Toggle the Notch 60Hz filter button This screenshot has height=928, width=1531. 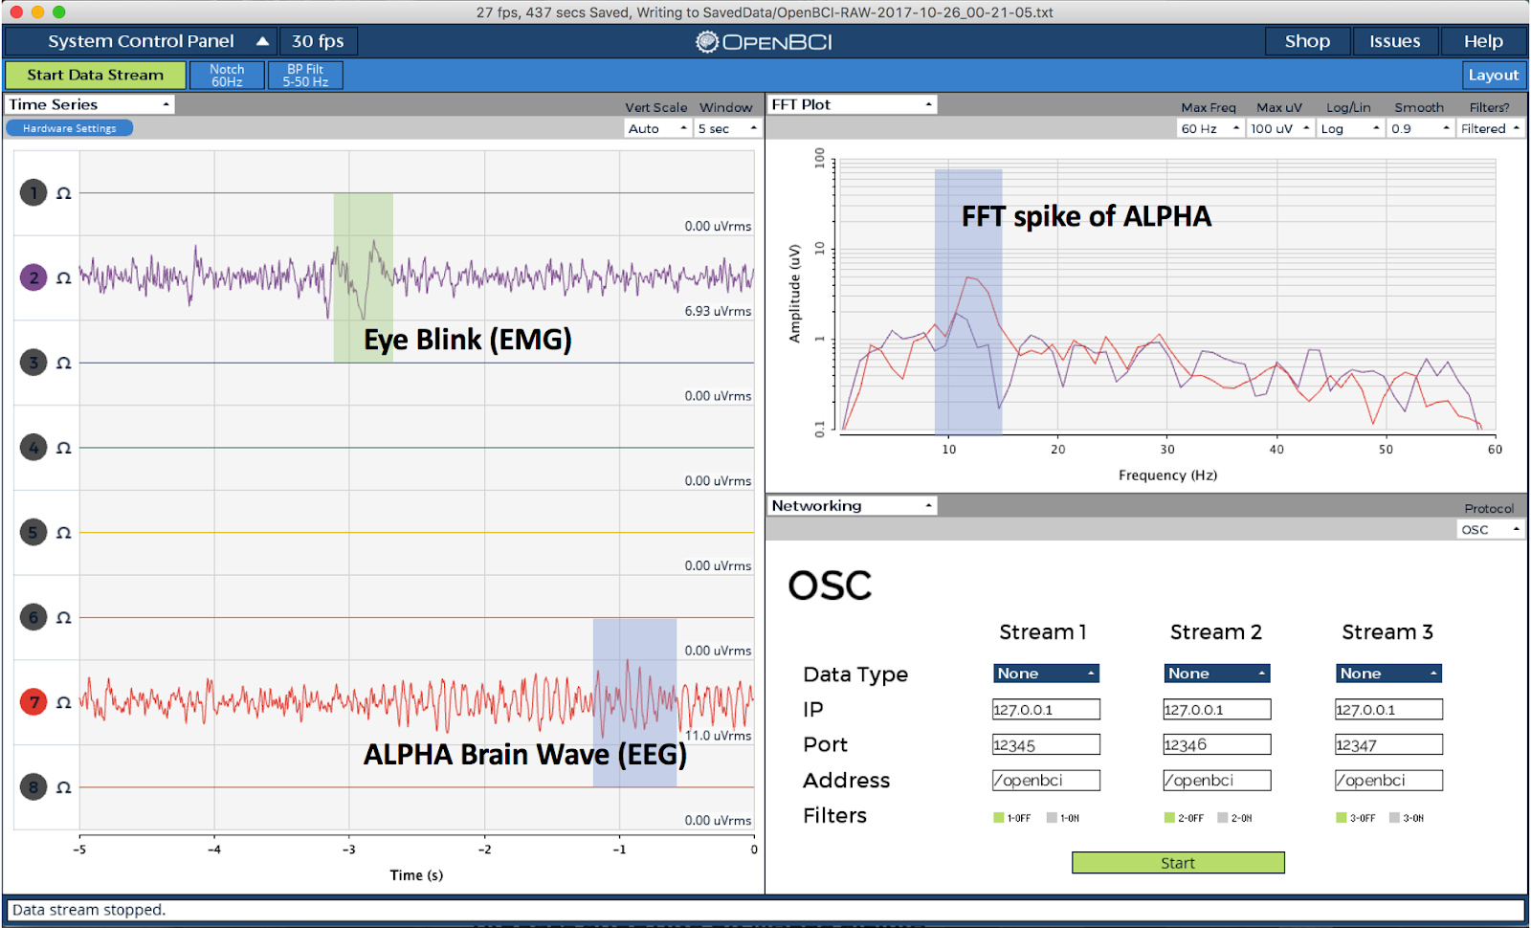[x=227, y=76]
